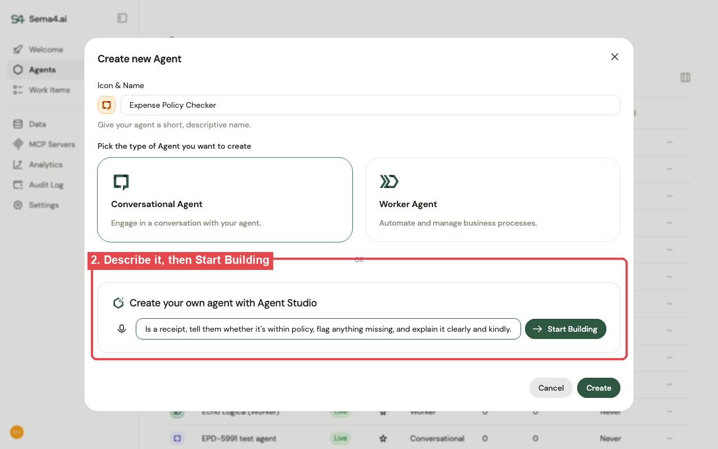Select the Worker Agent card
Screen dimensions: 718x449
point(493,200)
